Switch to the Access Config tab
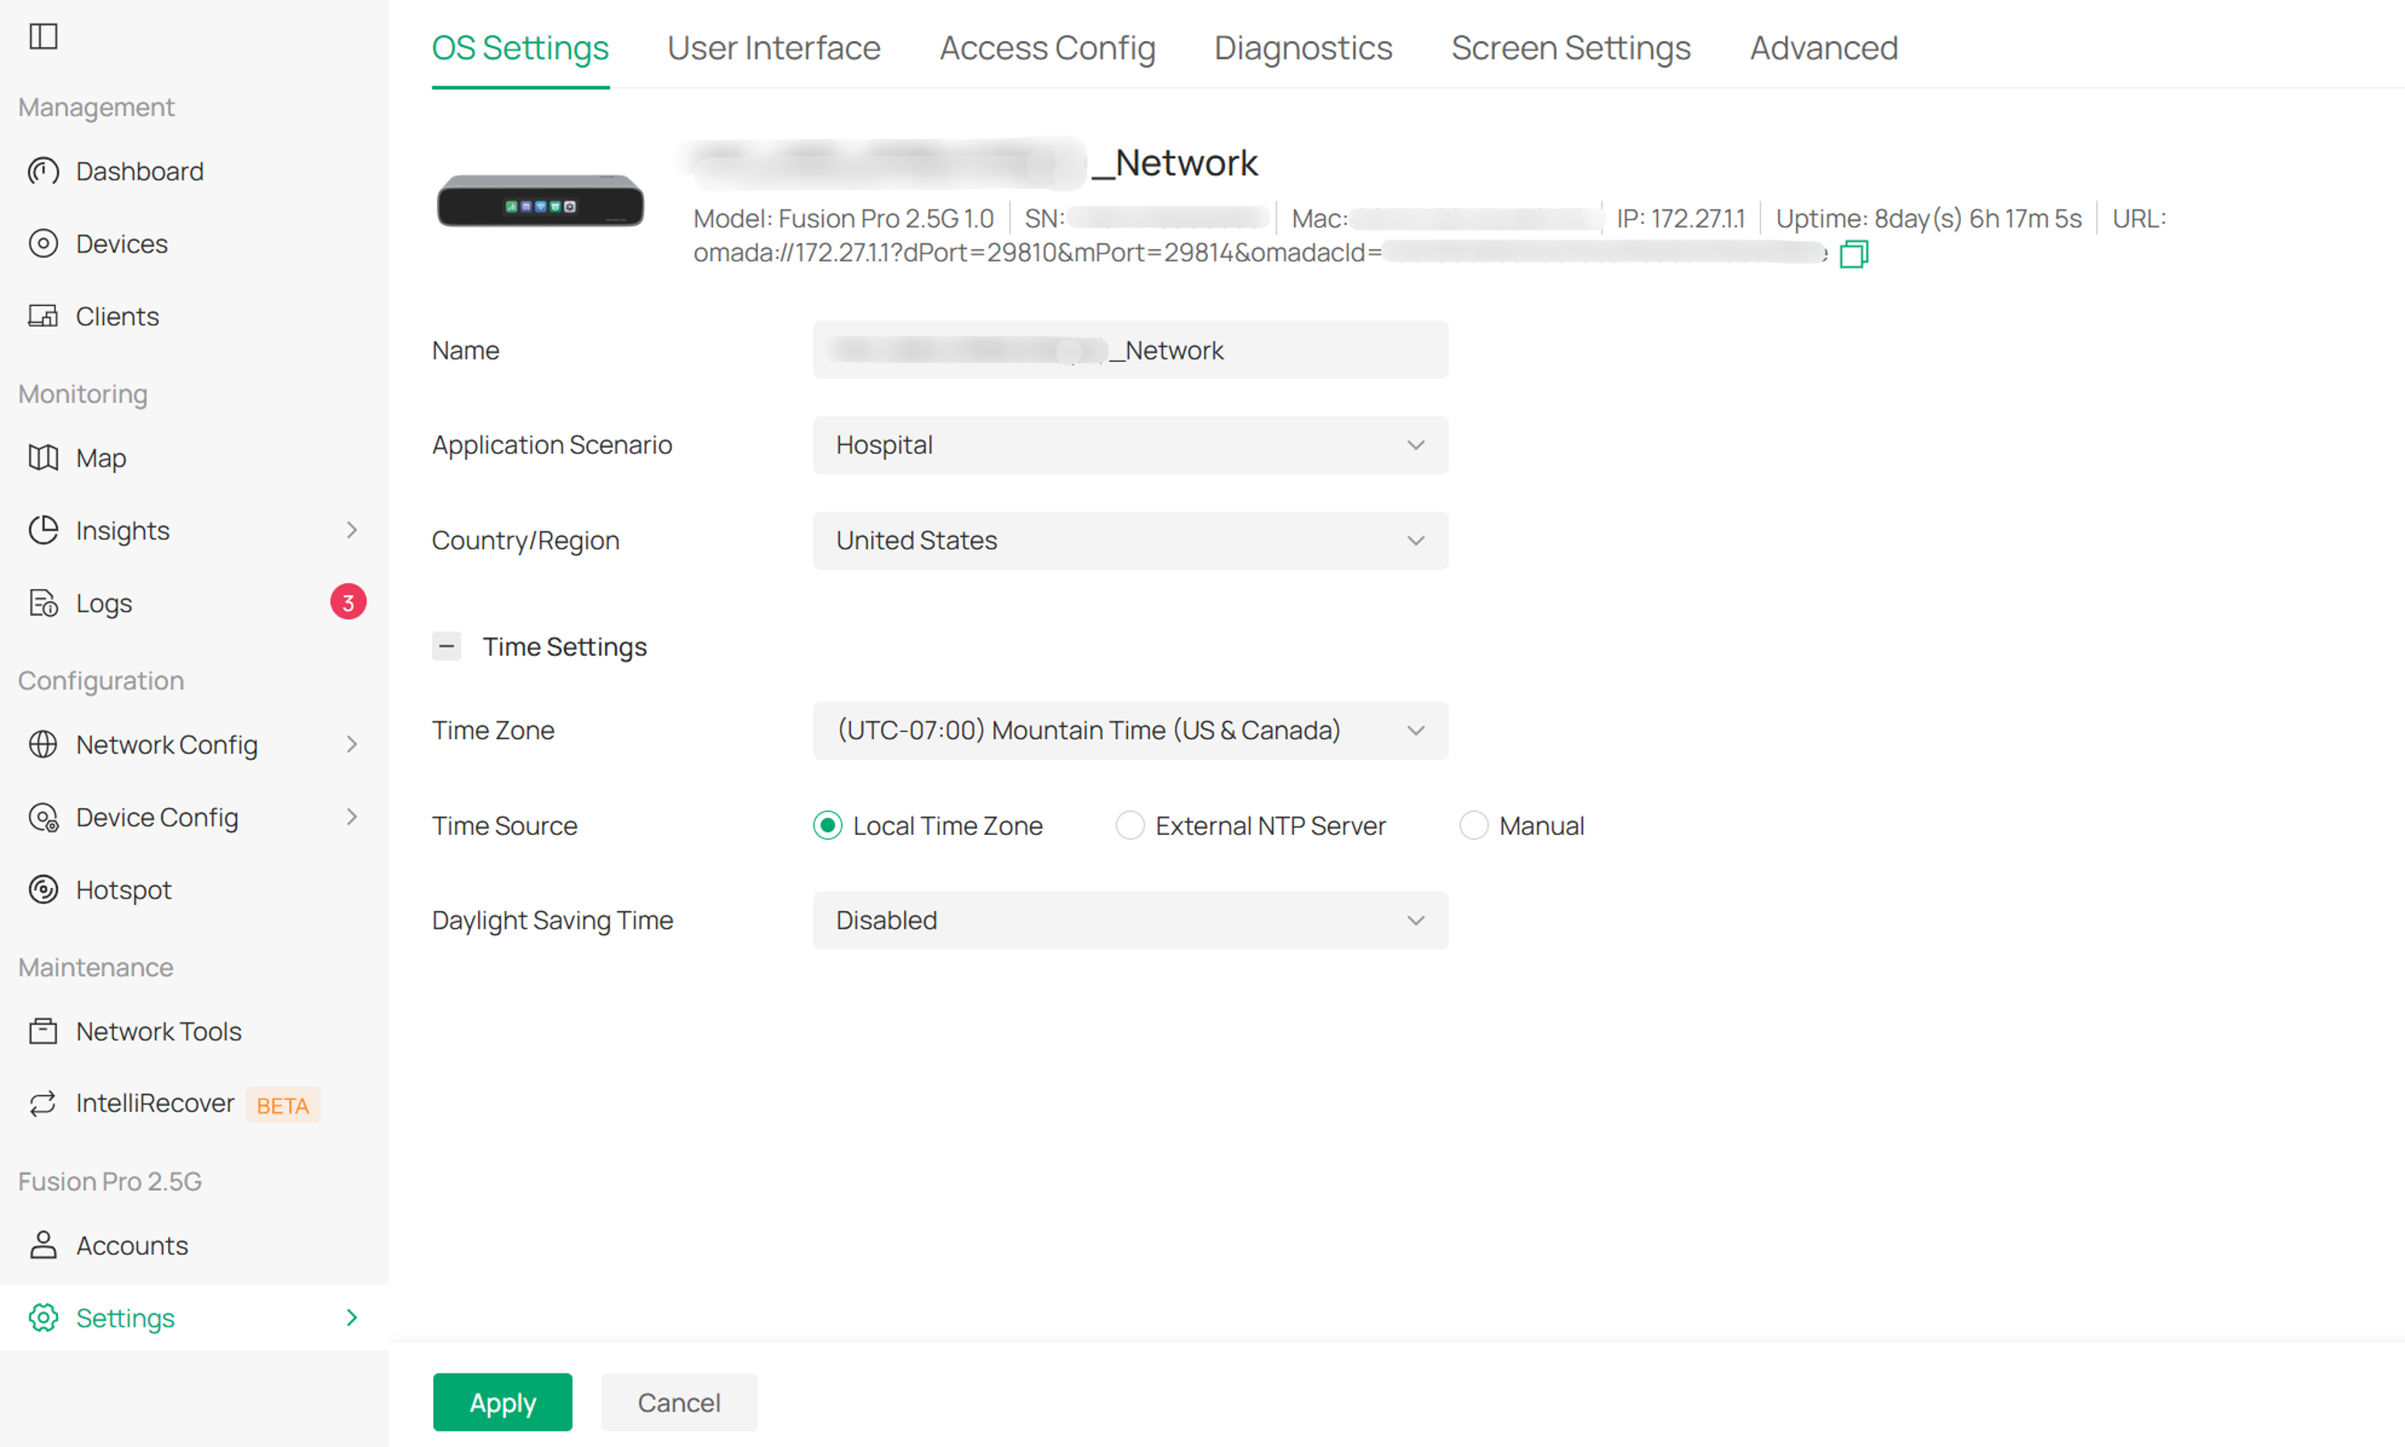The width and height of the screenshot is (2405, 1447). (1048, 48)
